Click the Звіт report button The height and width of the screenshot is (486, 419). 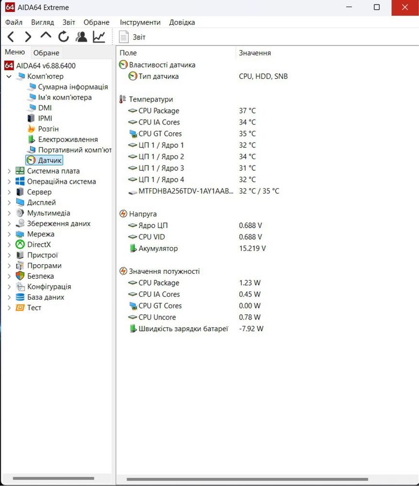(x=132, y=37)
